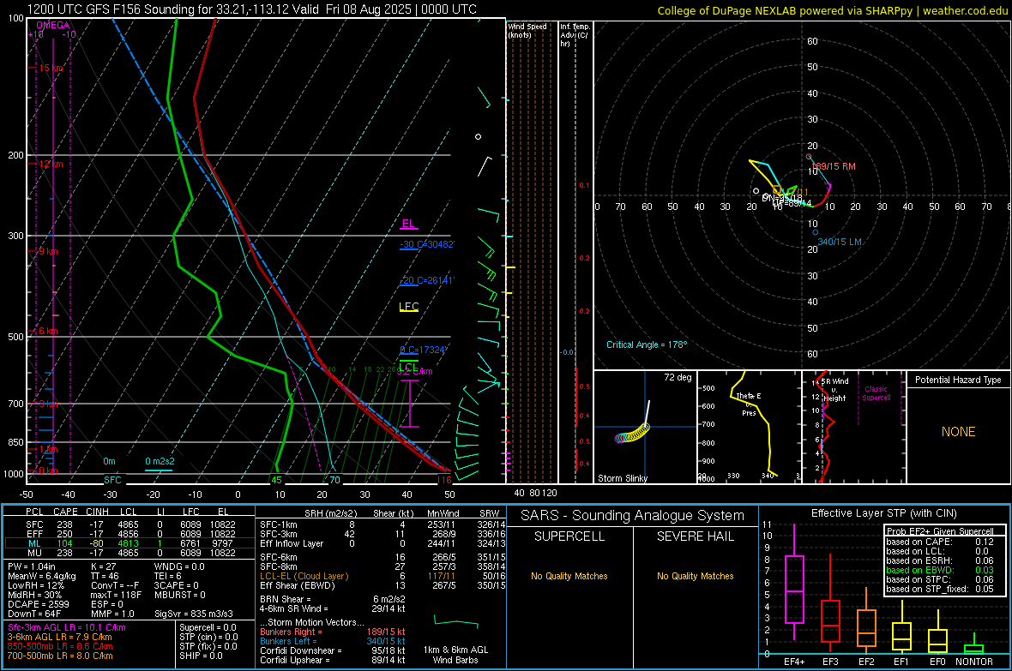
Task: Select the yellow LFC label
Action: (x=408, y=307)
